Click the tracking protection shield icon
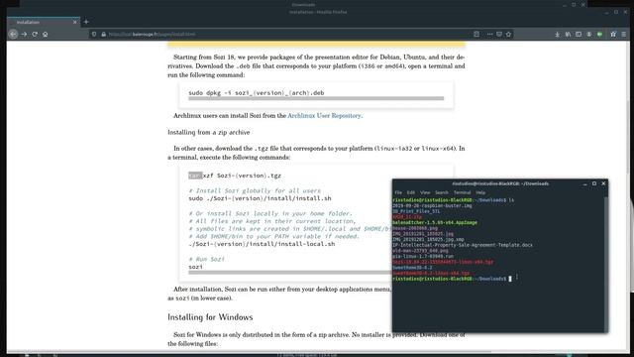 [x=94, y=35]
